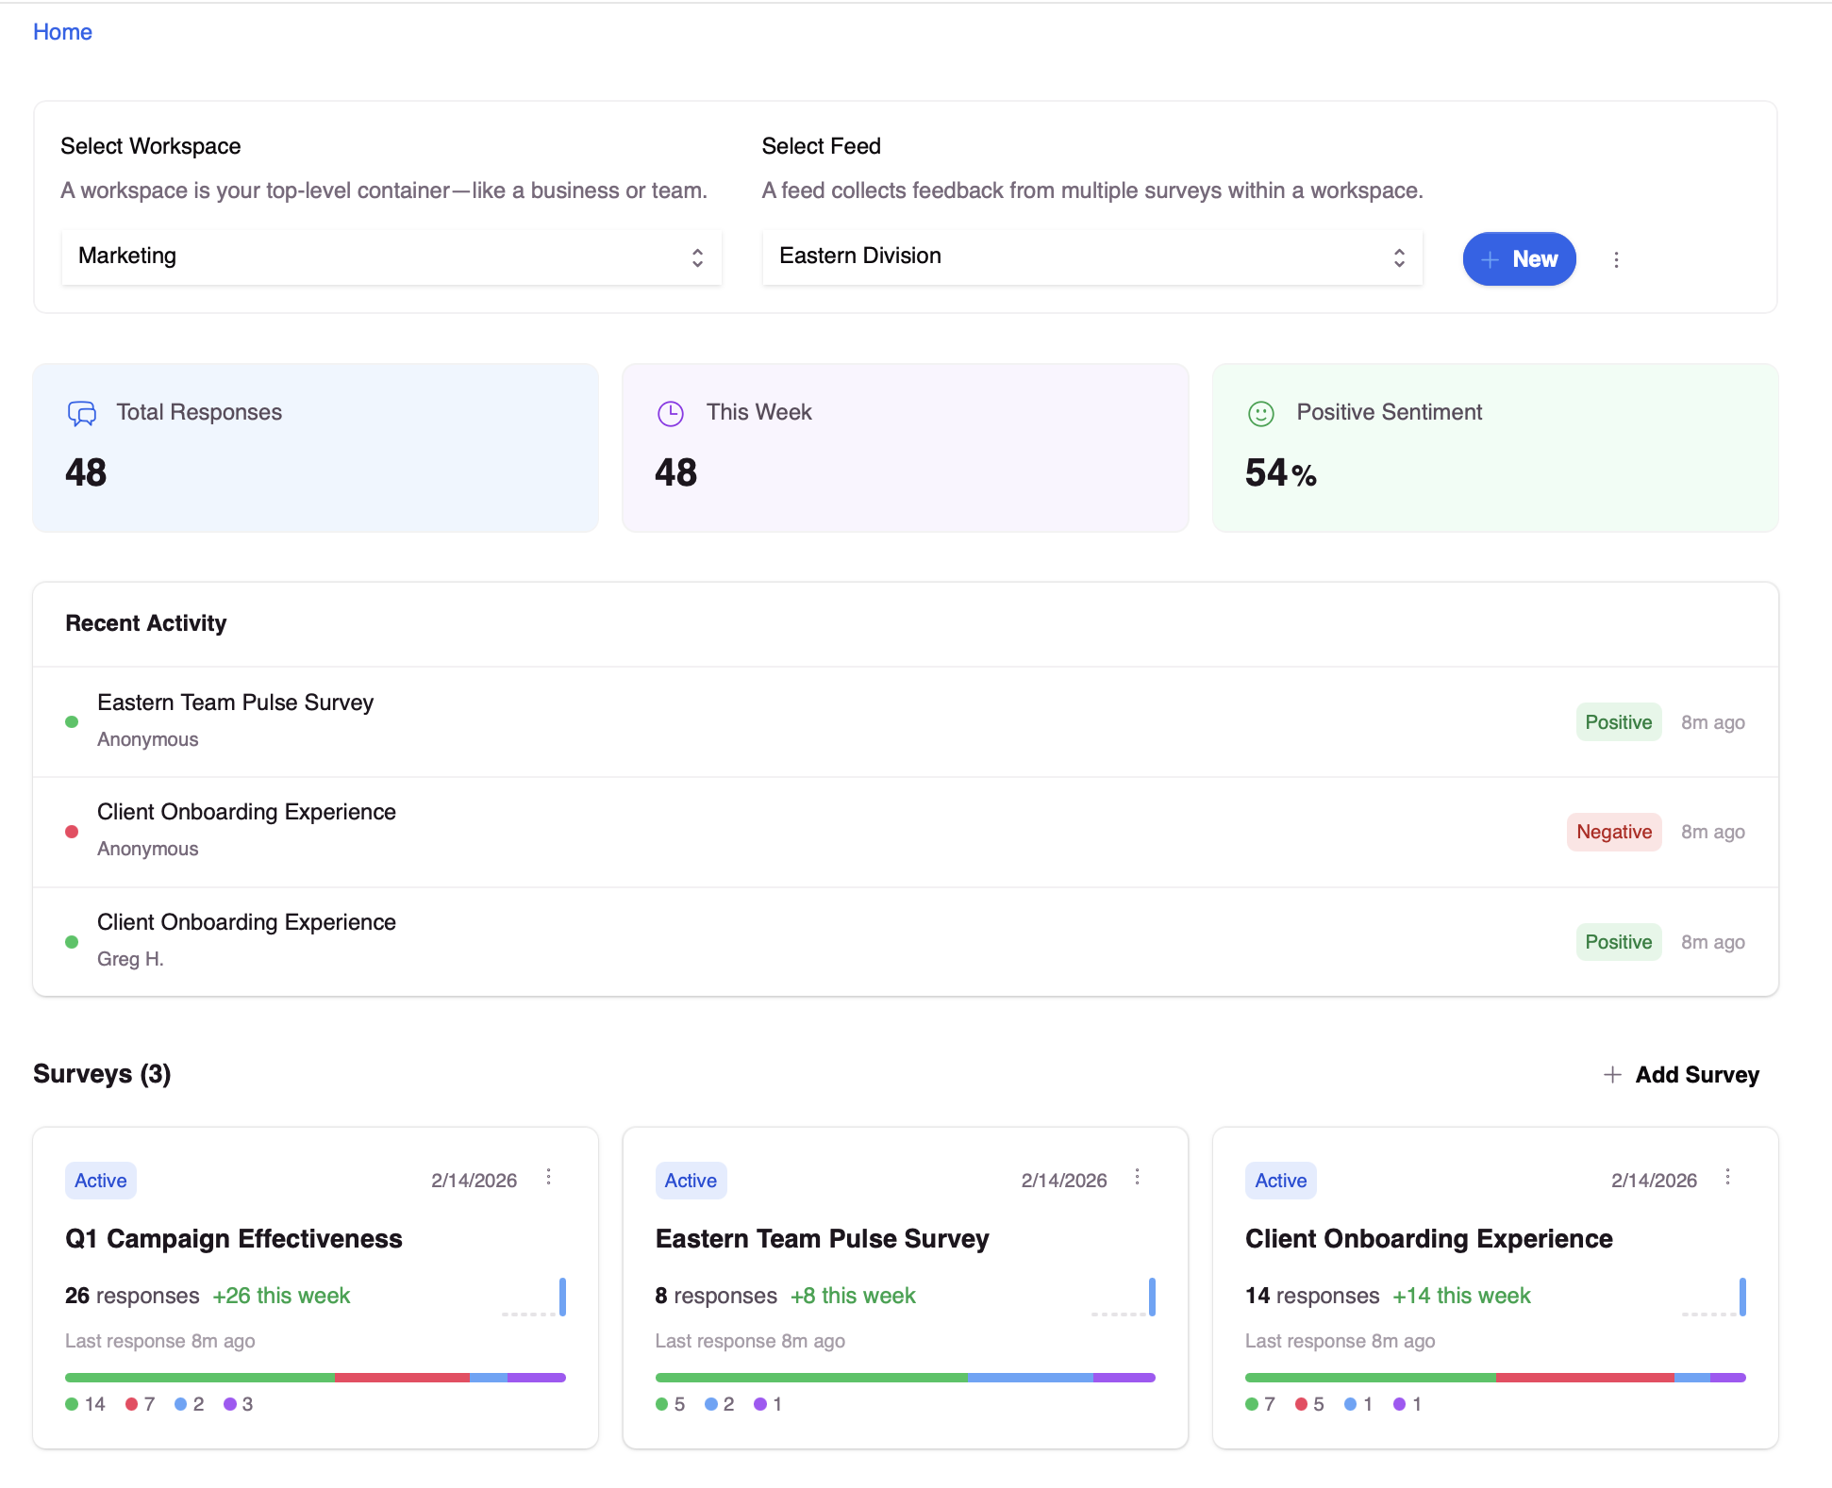Click plus icon beside Add Survey
The height and width of the screenshot is (1488, 1832).
point(1612,1075)
